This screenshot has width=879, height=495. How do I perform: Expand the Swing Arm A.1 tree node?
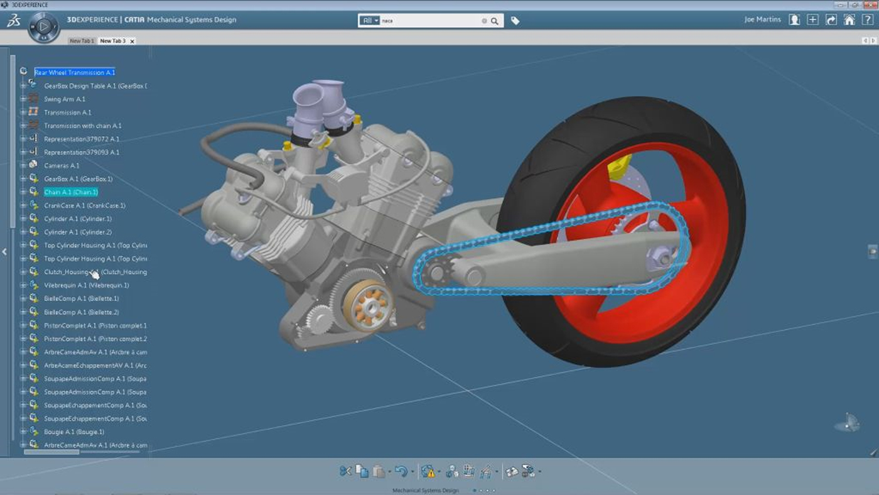click(x=23, y=99)
